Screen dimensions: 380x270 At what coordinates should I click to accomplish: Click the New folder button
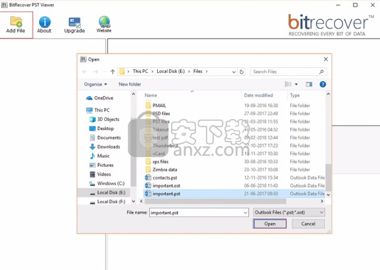[x=130, y=85]
